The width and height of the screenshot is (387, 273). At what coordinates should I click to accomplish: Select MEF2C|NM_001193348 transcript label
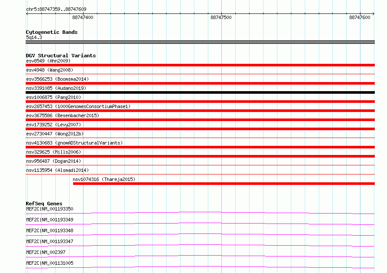(50, 230)
